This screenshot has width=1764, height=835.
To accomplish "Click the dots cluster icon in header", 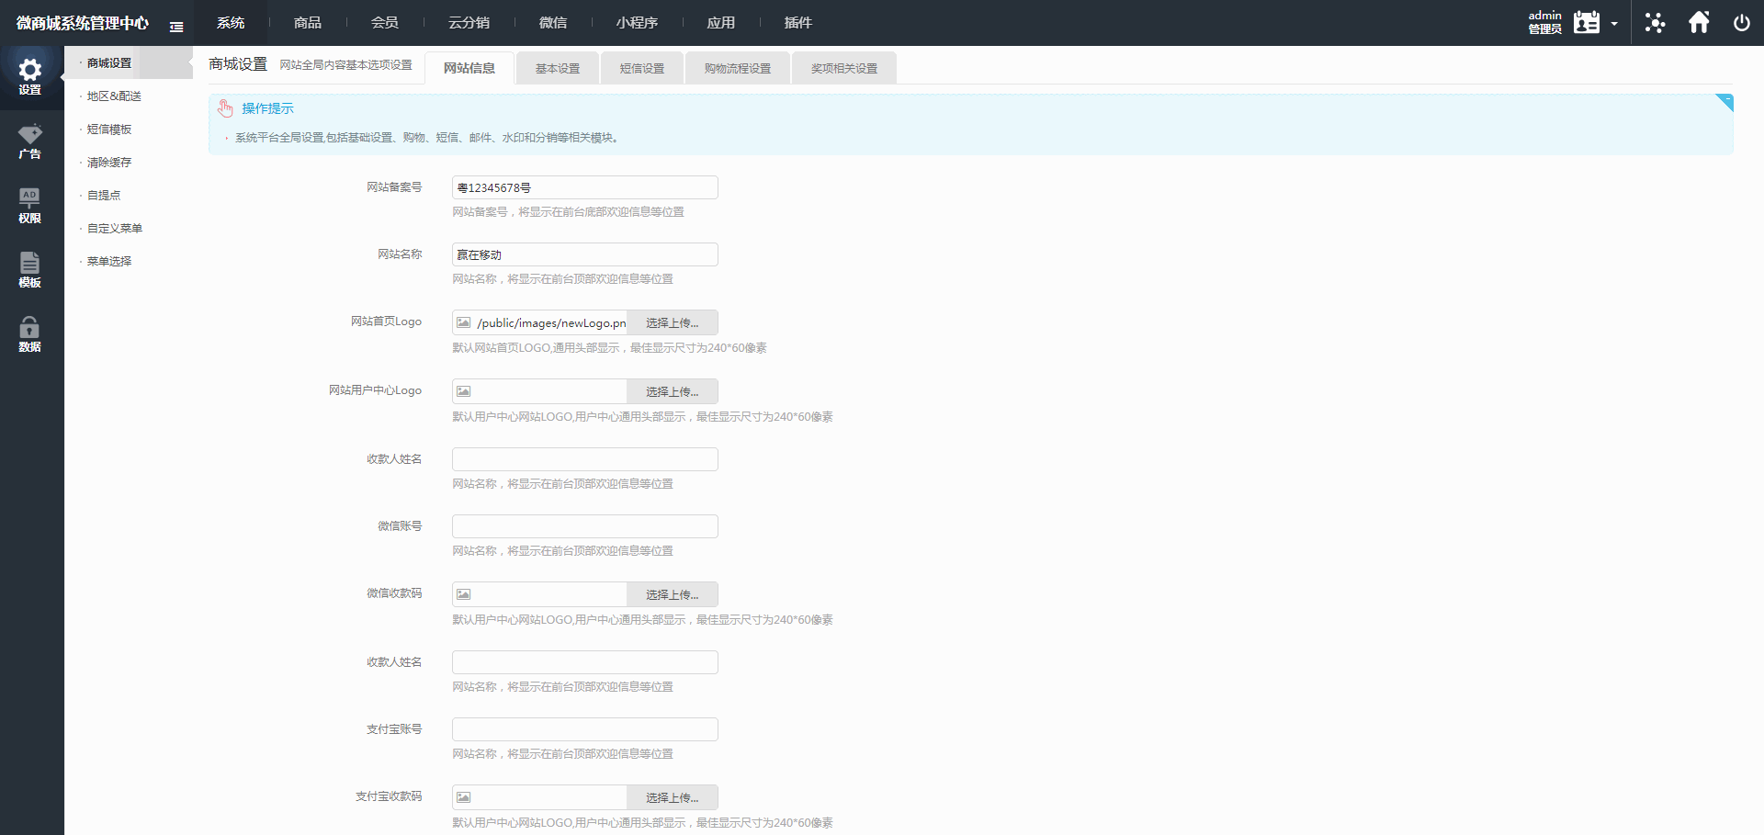I will [x=1655, y=23].
